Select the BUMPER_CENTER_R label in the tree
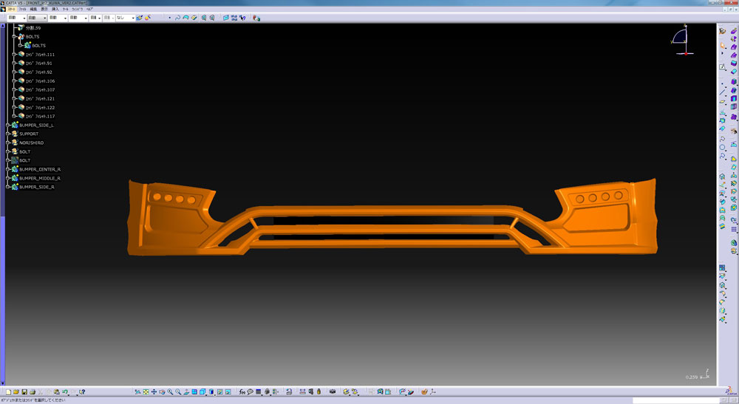Viewport: 739px width, 404px height. tap(40, 169)
